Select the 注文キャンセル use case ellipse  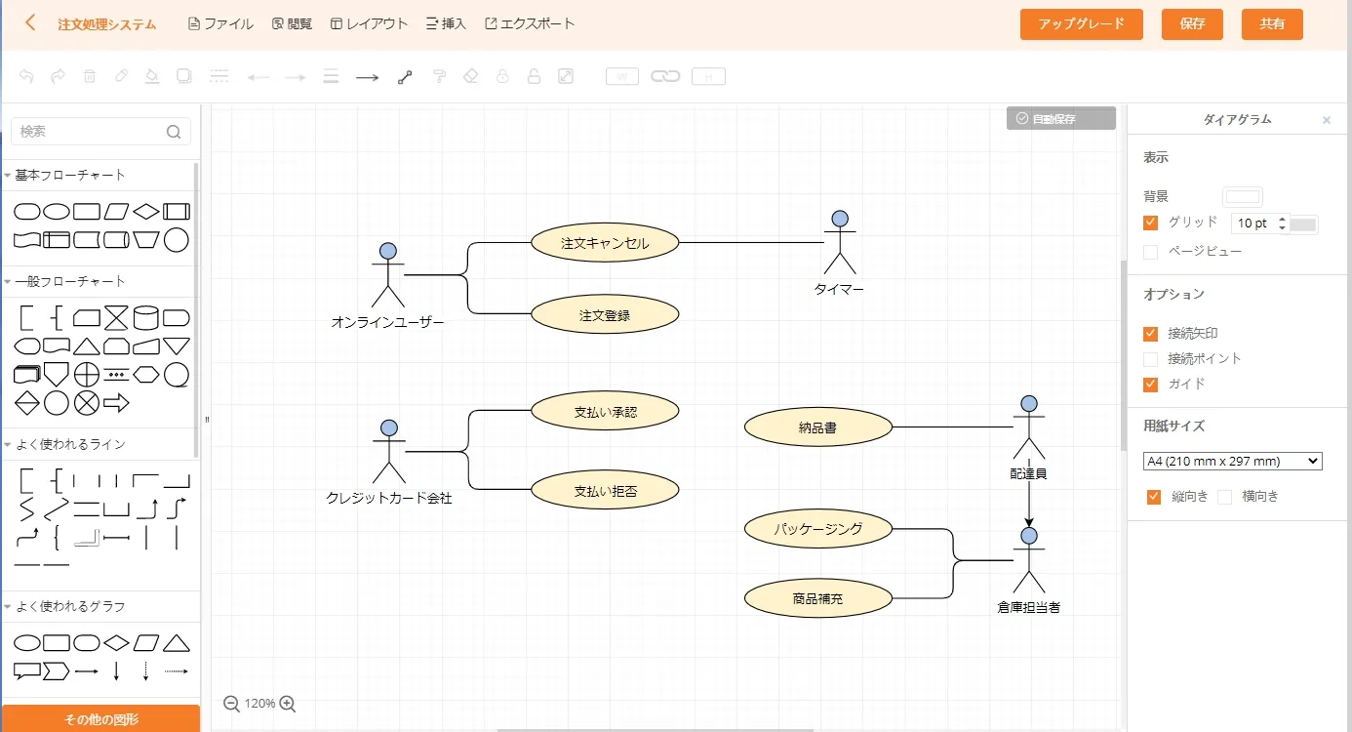(605, 243)
